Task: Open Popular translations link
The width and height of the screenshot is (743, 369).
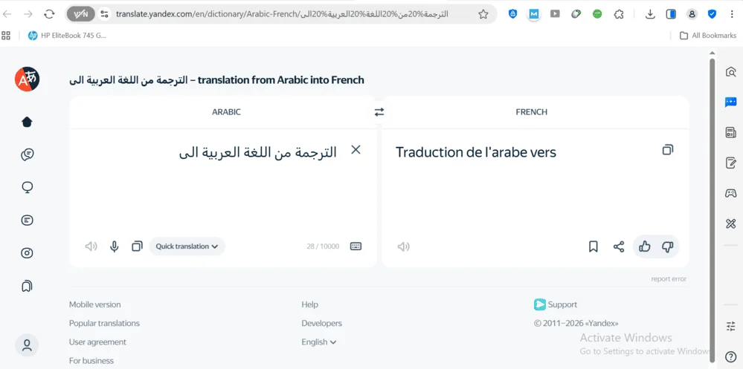Action: click(104, 324)
